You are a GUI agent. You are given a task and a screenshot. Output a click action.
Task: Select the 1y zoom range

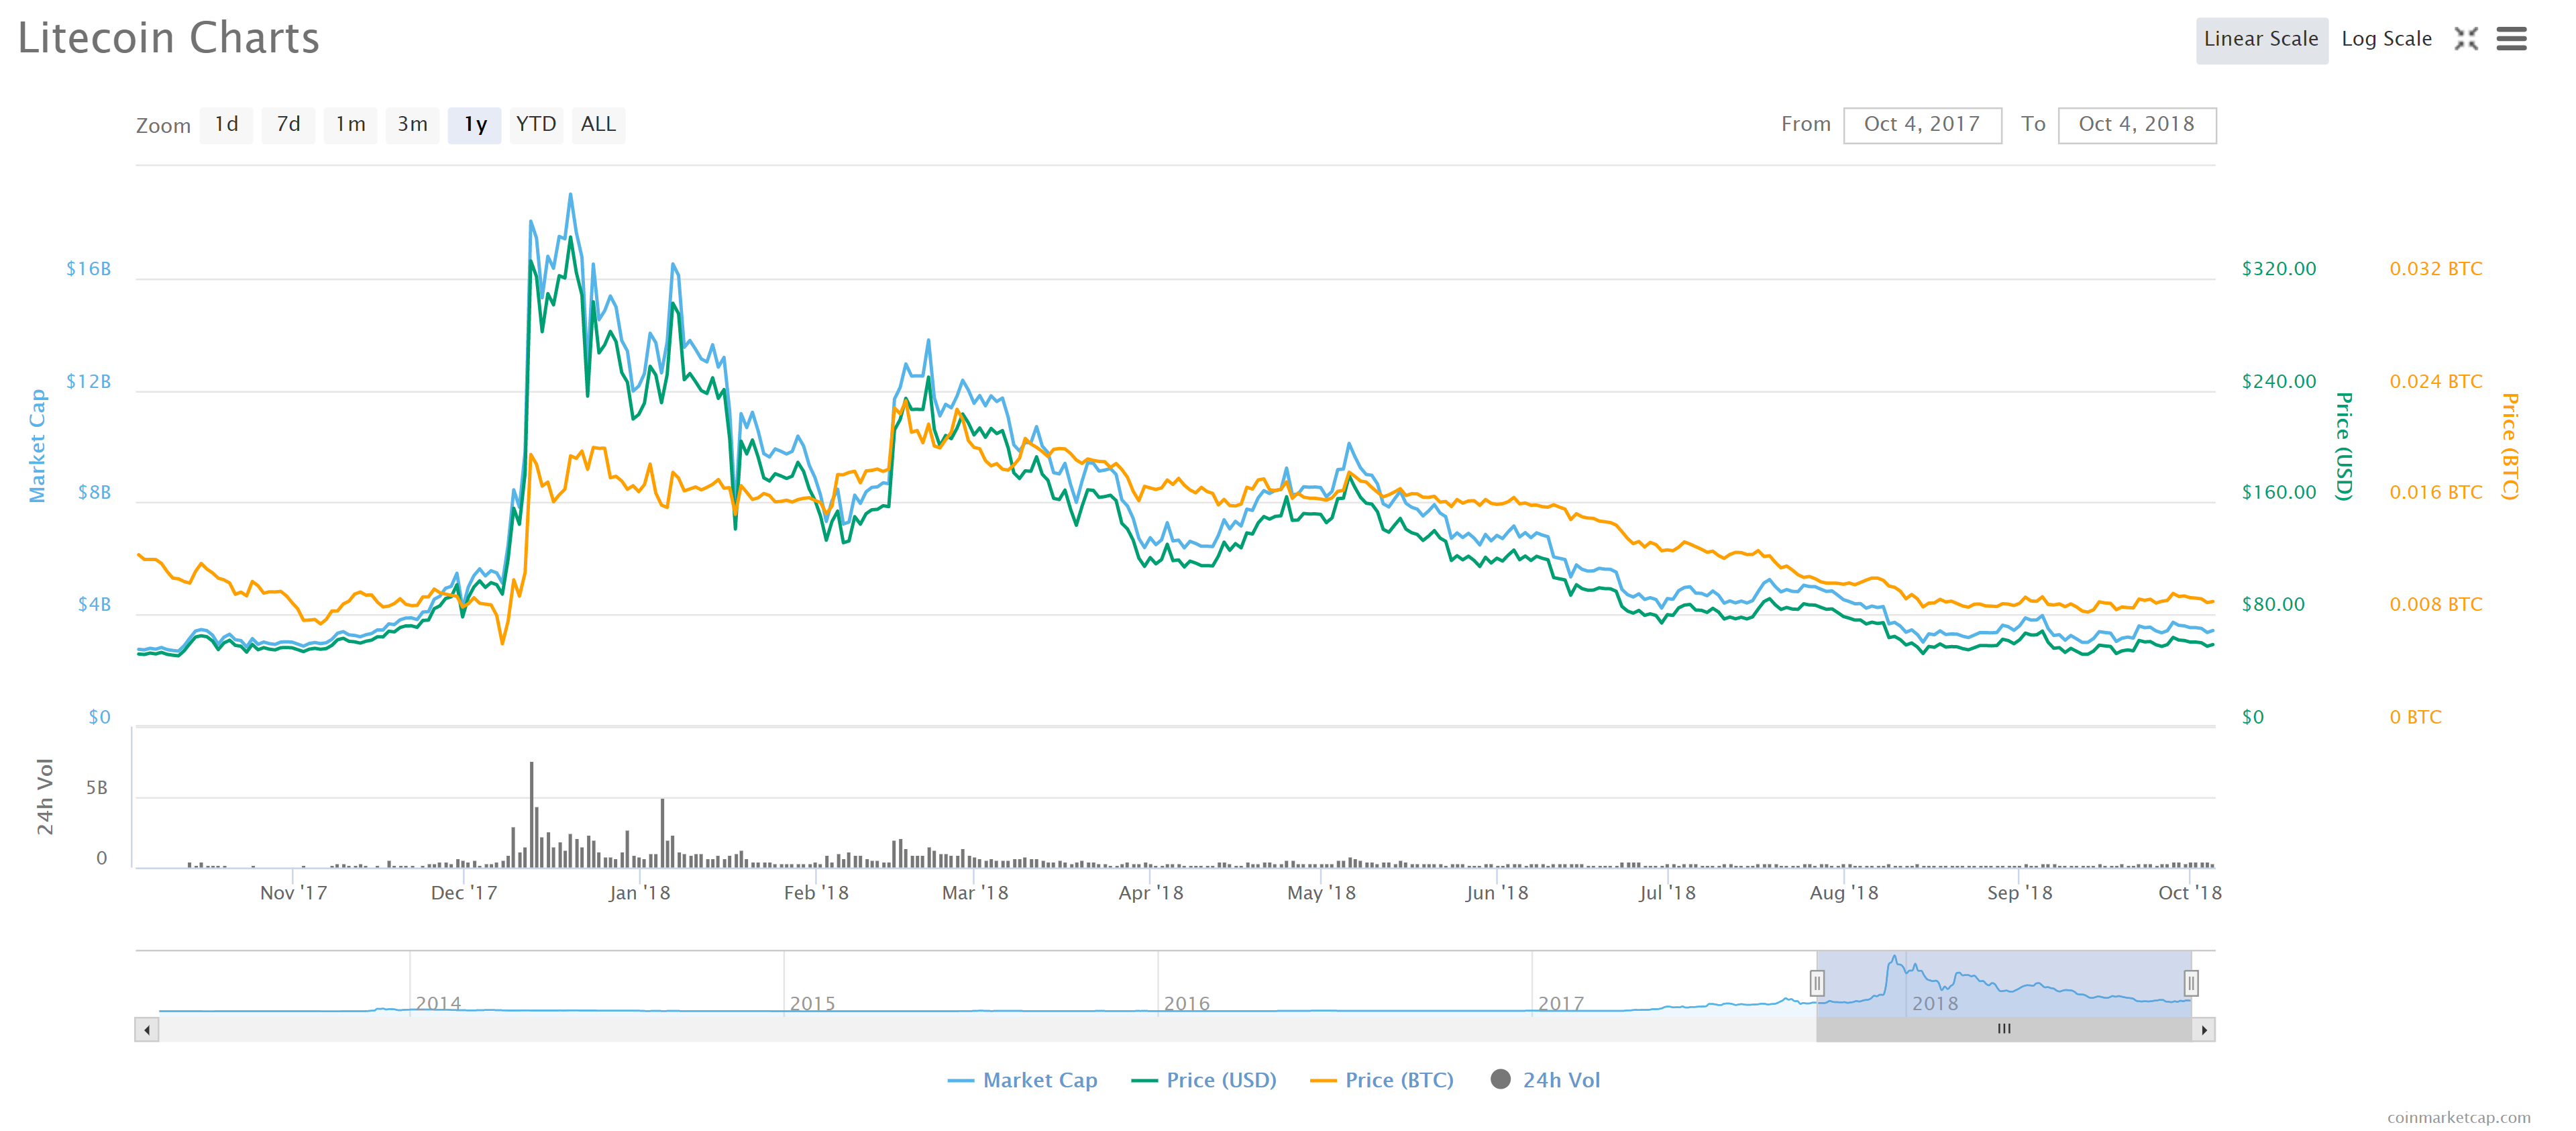tap(474, 125)
